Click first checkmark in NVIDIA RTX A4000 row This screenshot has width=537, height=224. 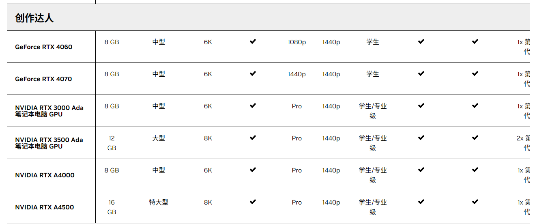tap(253, 170)
